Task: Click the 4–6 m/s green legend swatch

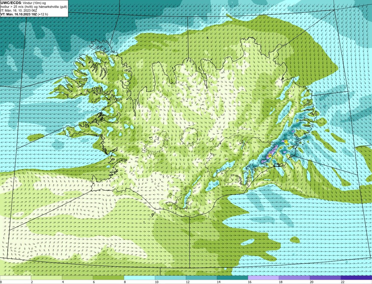Action: (x=78, y=278)
